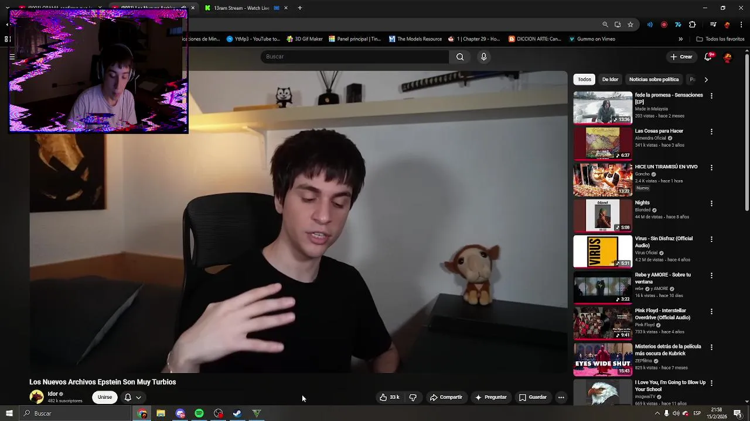
Task: Click the taskbar clock showing 21:58
Action: pyautogui.click(x=717, y=413)
